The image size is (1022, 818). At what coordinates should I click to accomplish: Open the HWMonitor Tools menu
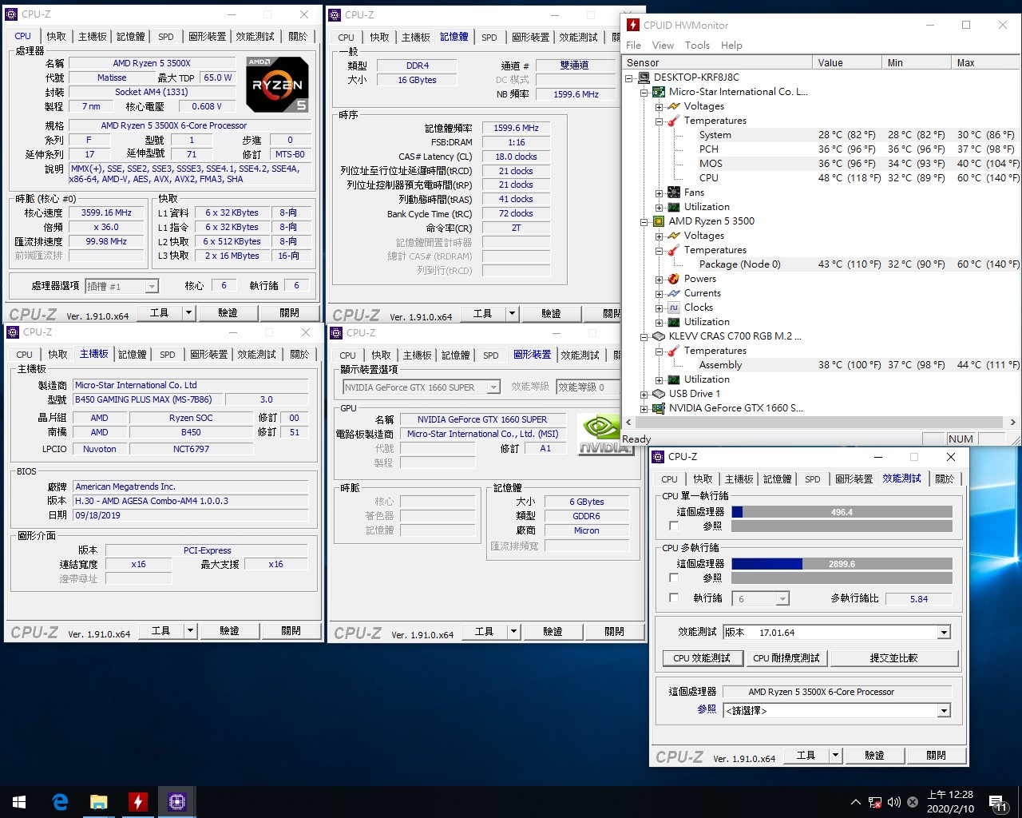pos(697,46)
